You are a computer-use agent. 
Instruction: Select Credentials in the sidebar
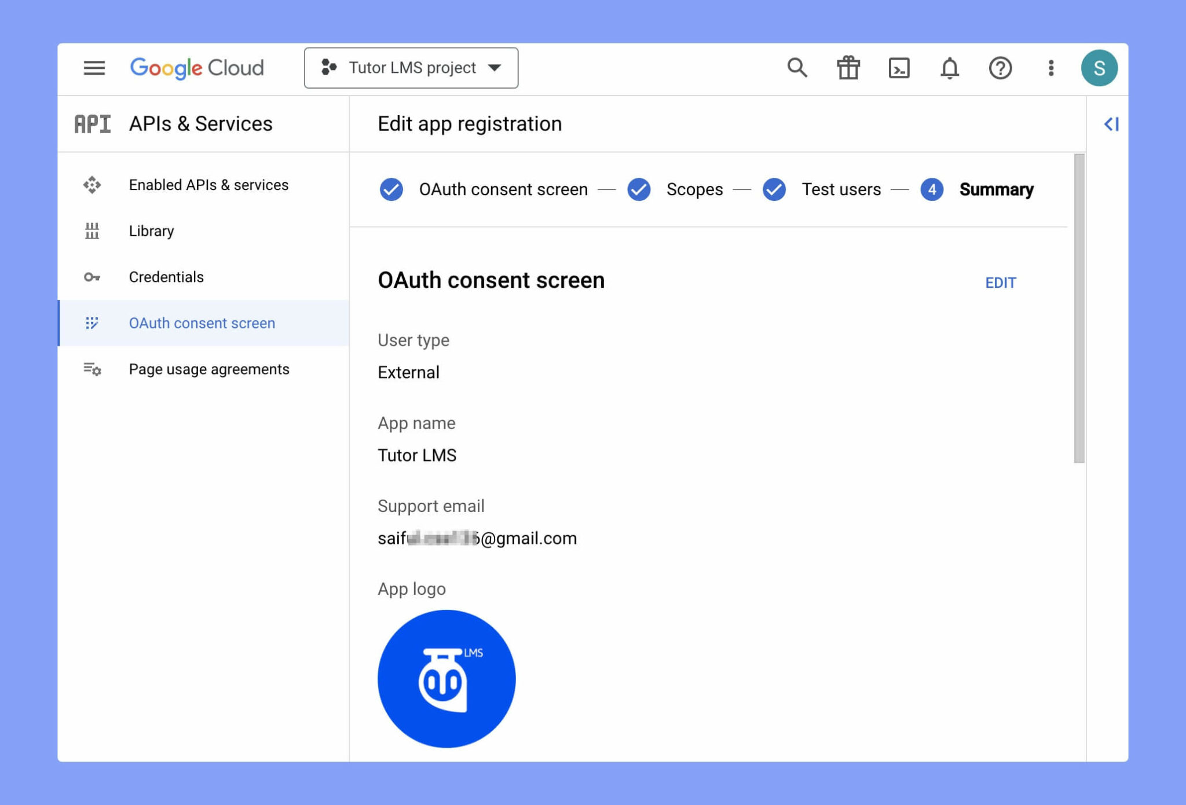(x=166, y=277)
